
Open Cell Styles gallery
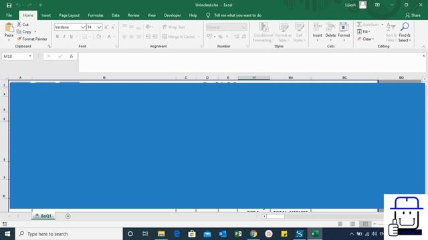click(299, 33)
